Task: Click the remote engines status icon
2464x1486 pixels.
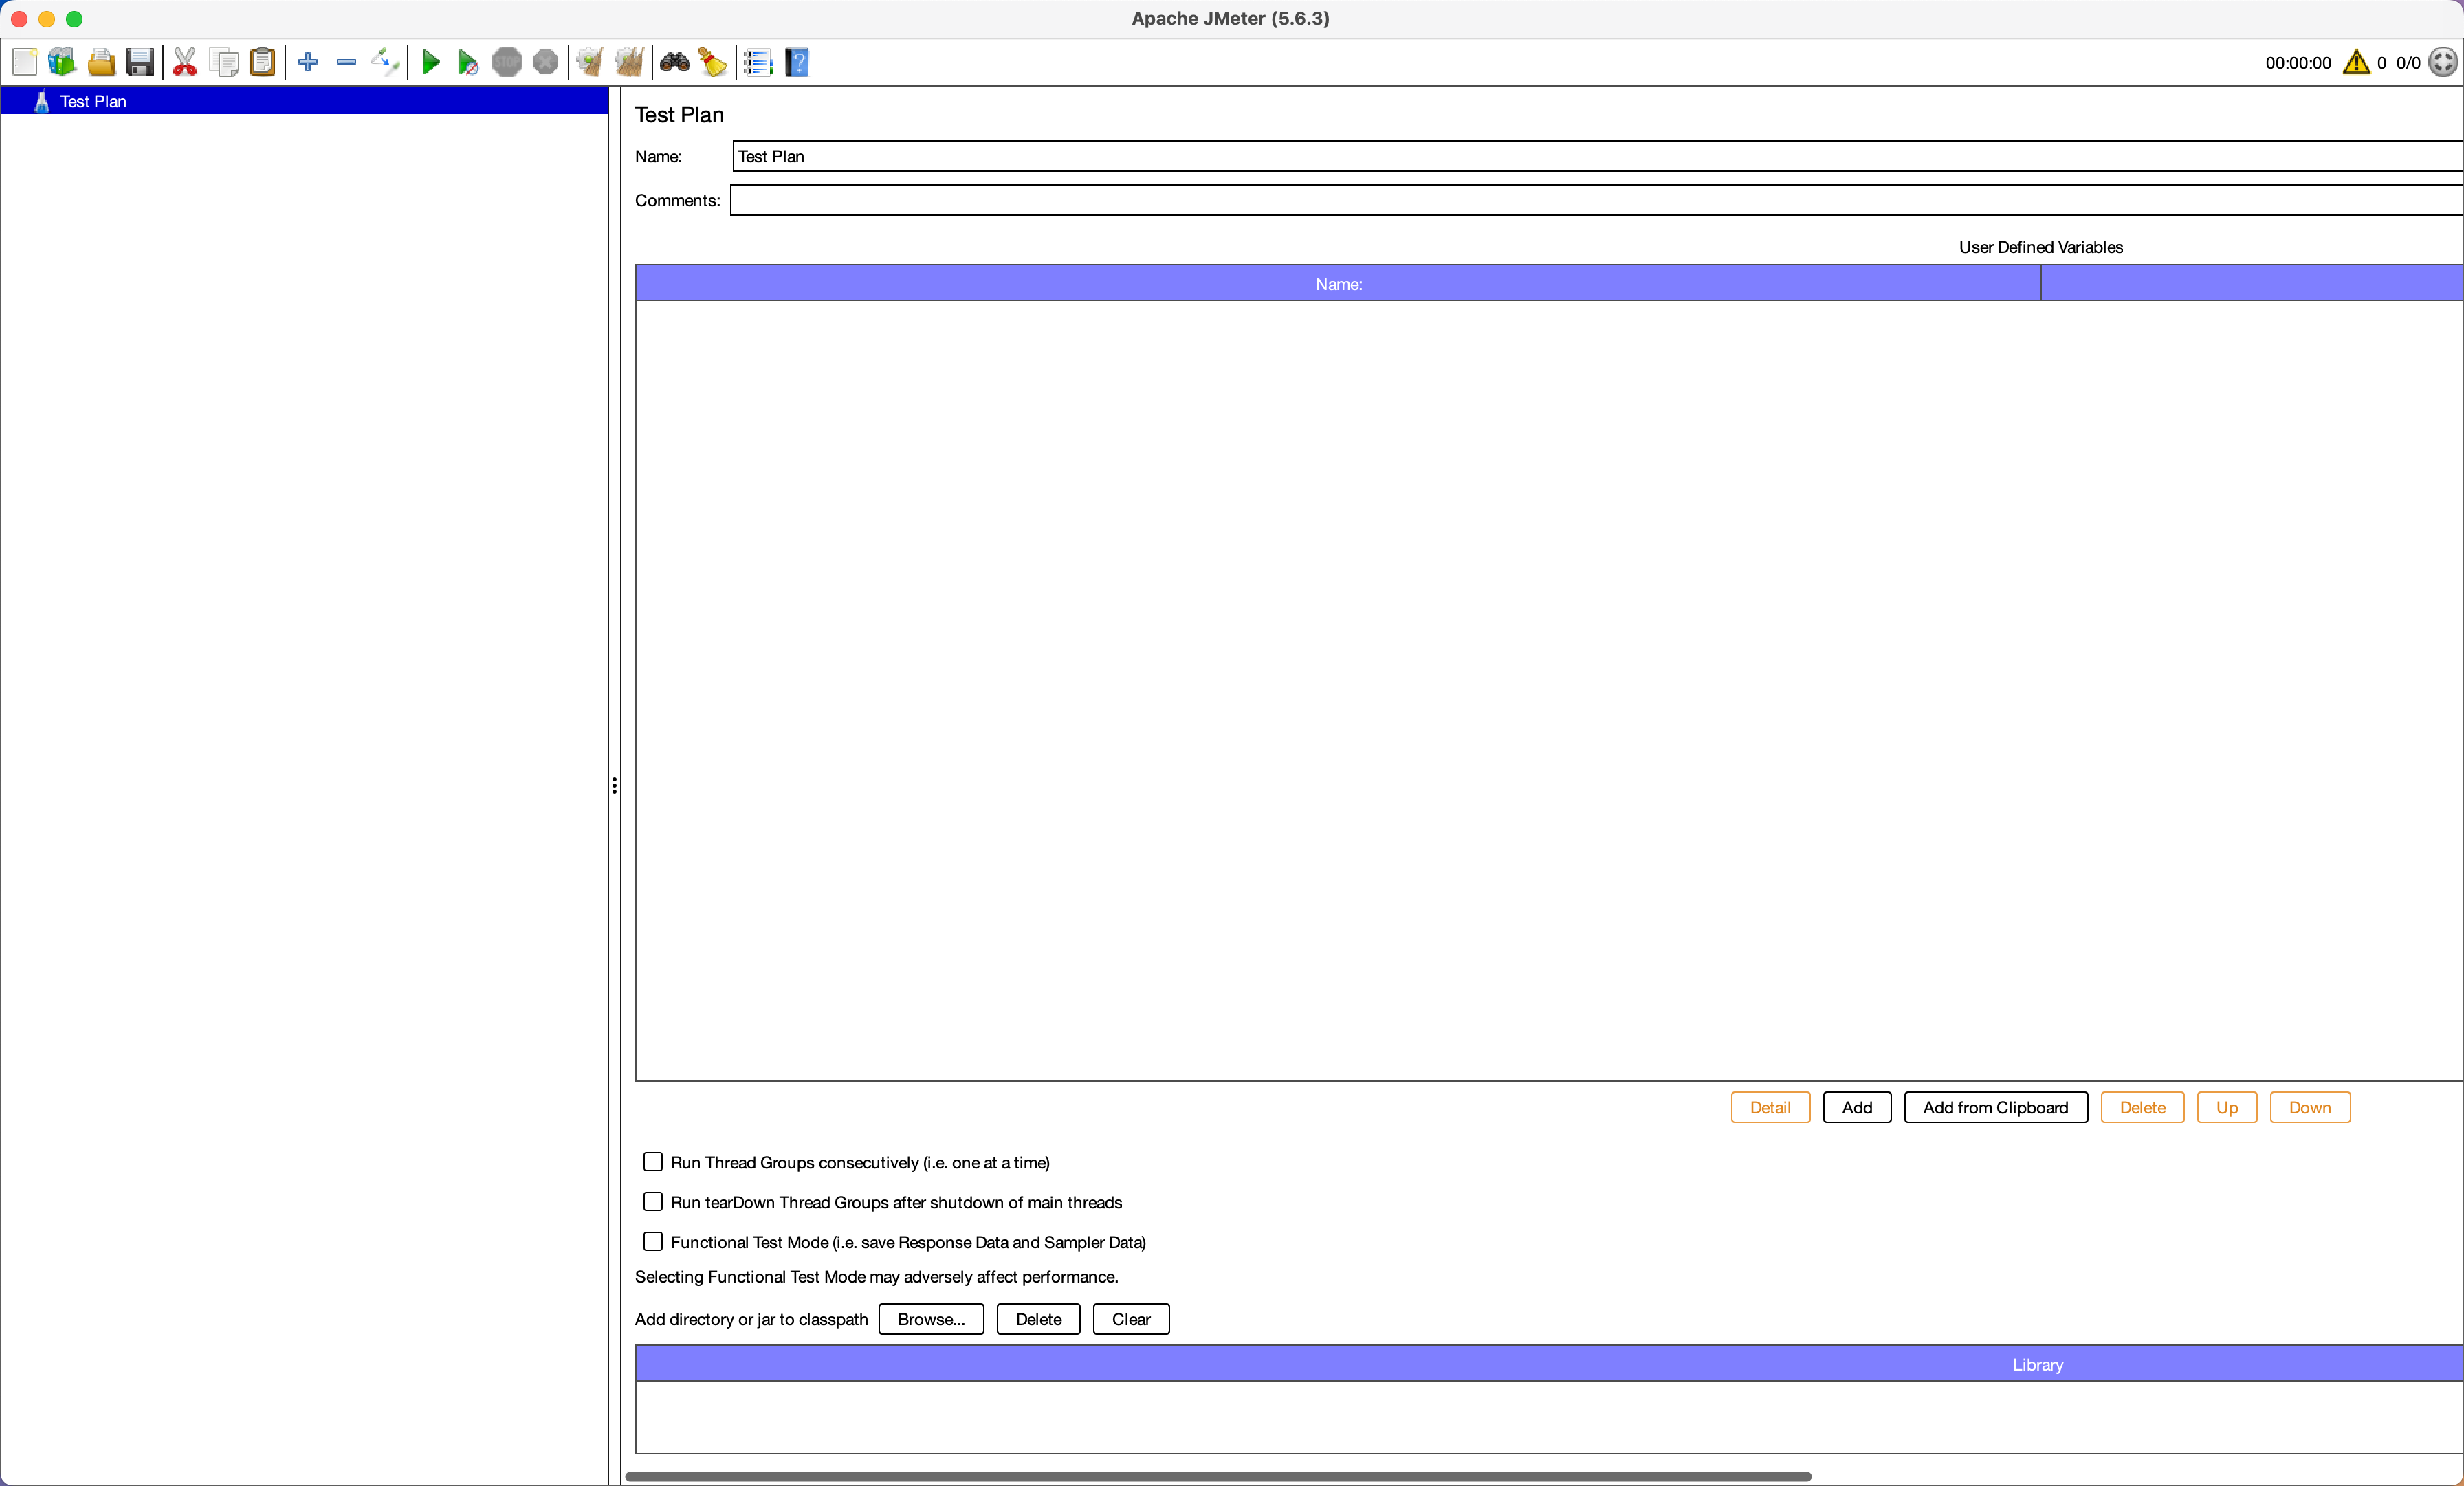Action: coord(2443,62)
